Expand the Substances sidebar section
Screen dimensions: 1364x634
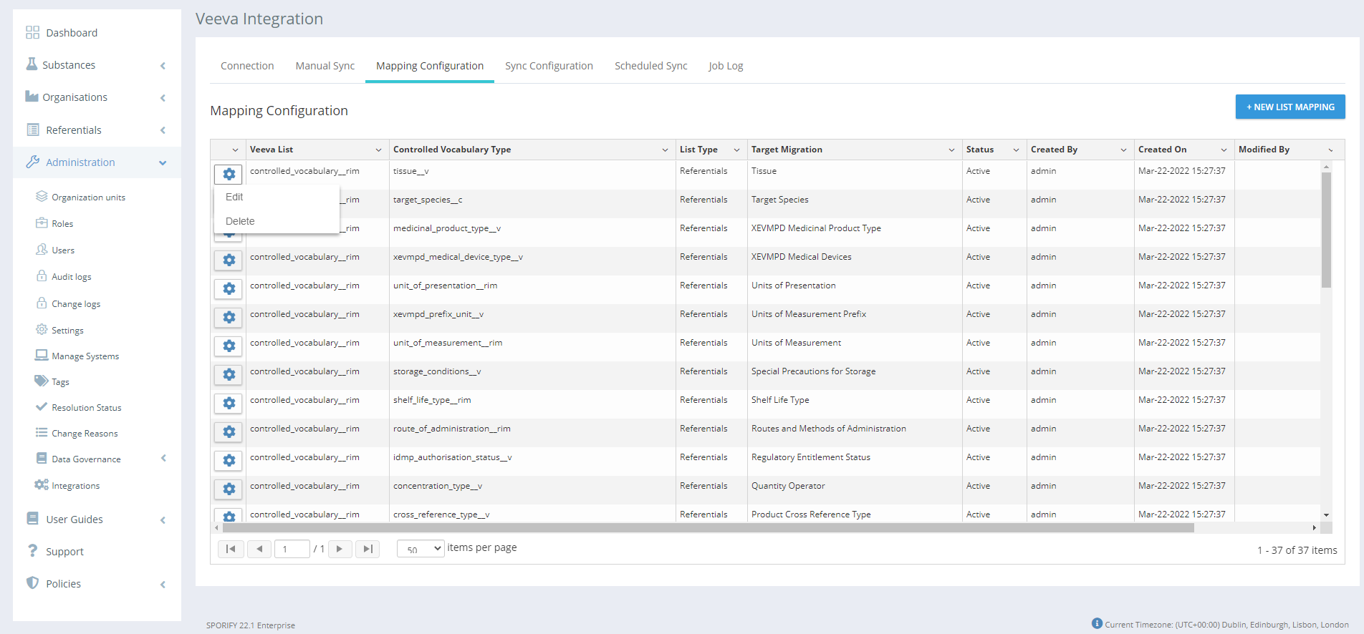point(163,65)
